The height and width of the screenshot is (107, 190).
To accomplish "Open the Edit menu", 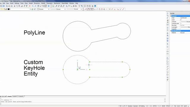I will [4, 3].
